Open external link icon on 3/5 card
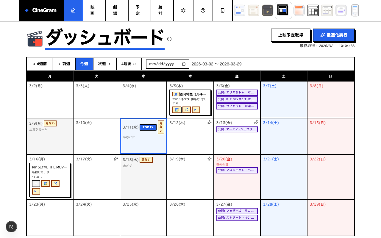 (187, 110)
